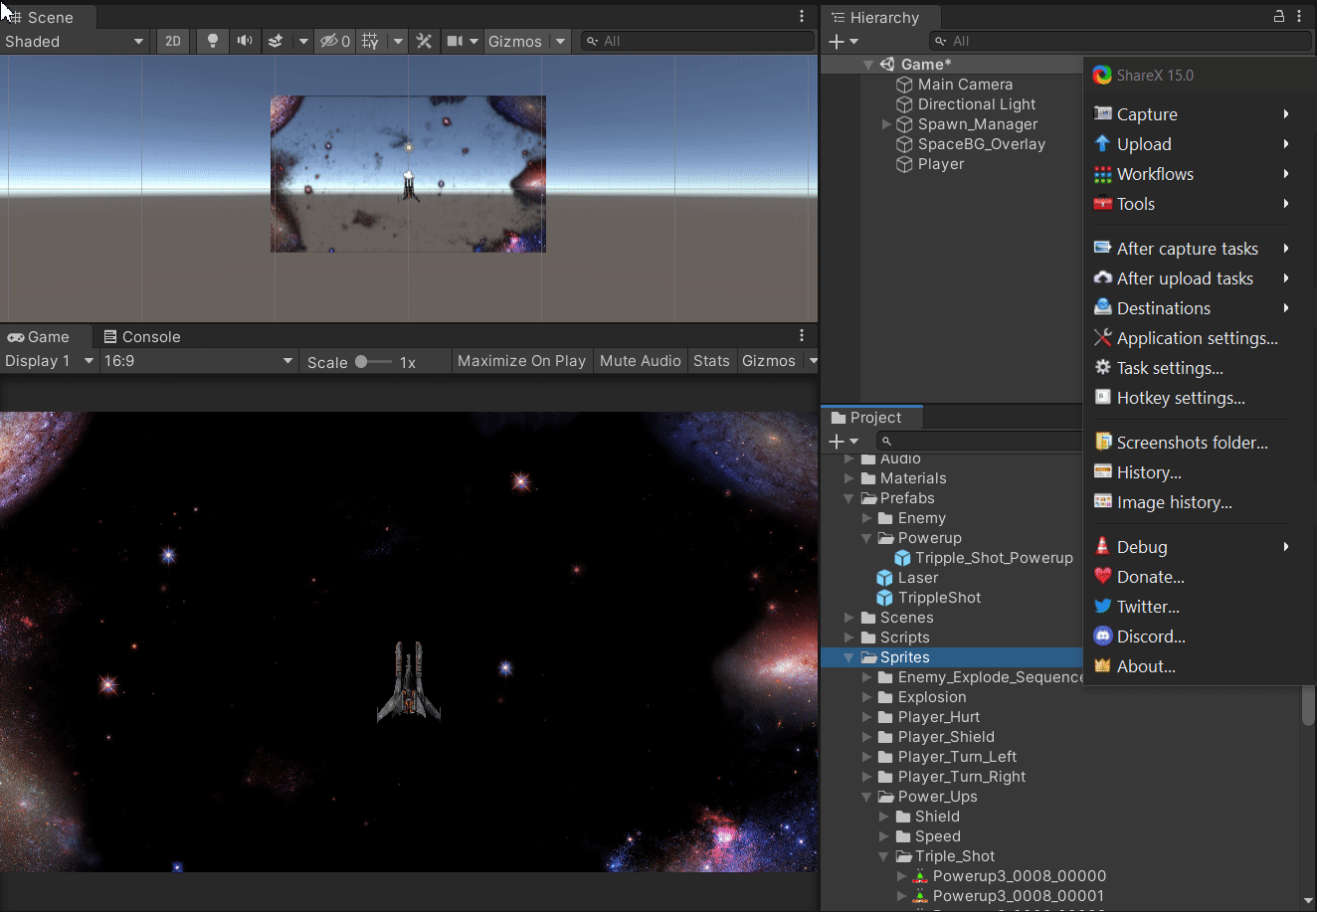Open the component editor tools wrench icon
This screenshot has height=912, width=1317.
[x=423, y=41]
